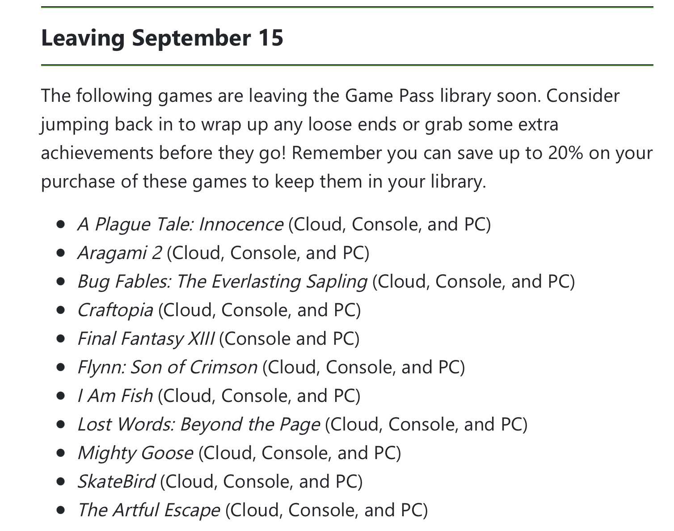Click platforms text after 'Aragami 2'
The height and width of the screenshot is (531, 674).
(x=268, y=253)
